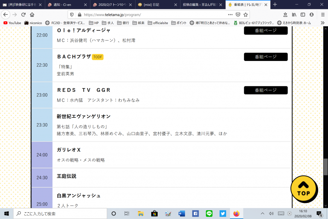Image resolution: width=328 pixels, height=219 pixels.
Task: Open the 嫁『明日とあさって休めな bookmark
Action: [210, 23]
